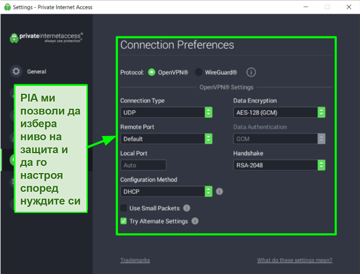Open the Data Encryption AES-128 dropdown
The height and width of the screenshot is (274, 360).
(279, 113)
